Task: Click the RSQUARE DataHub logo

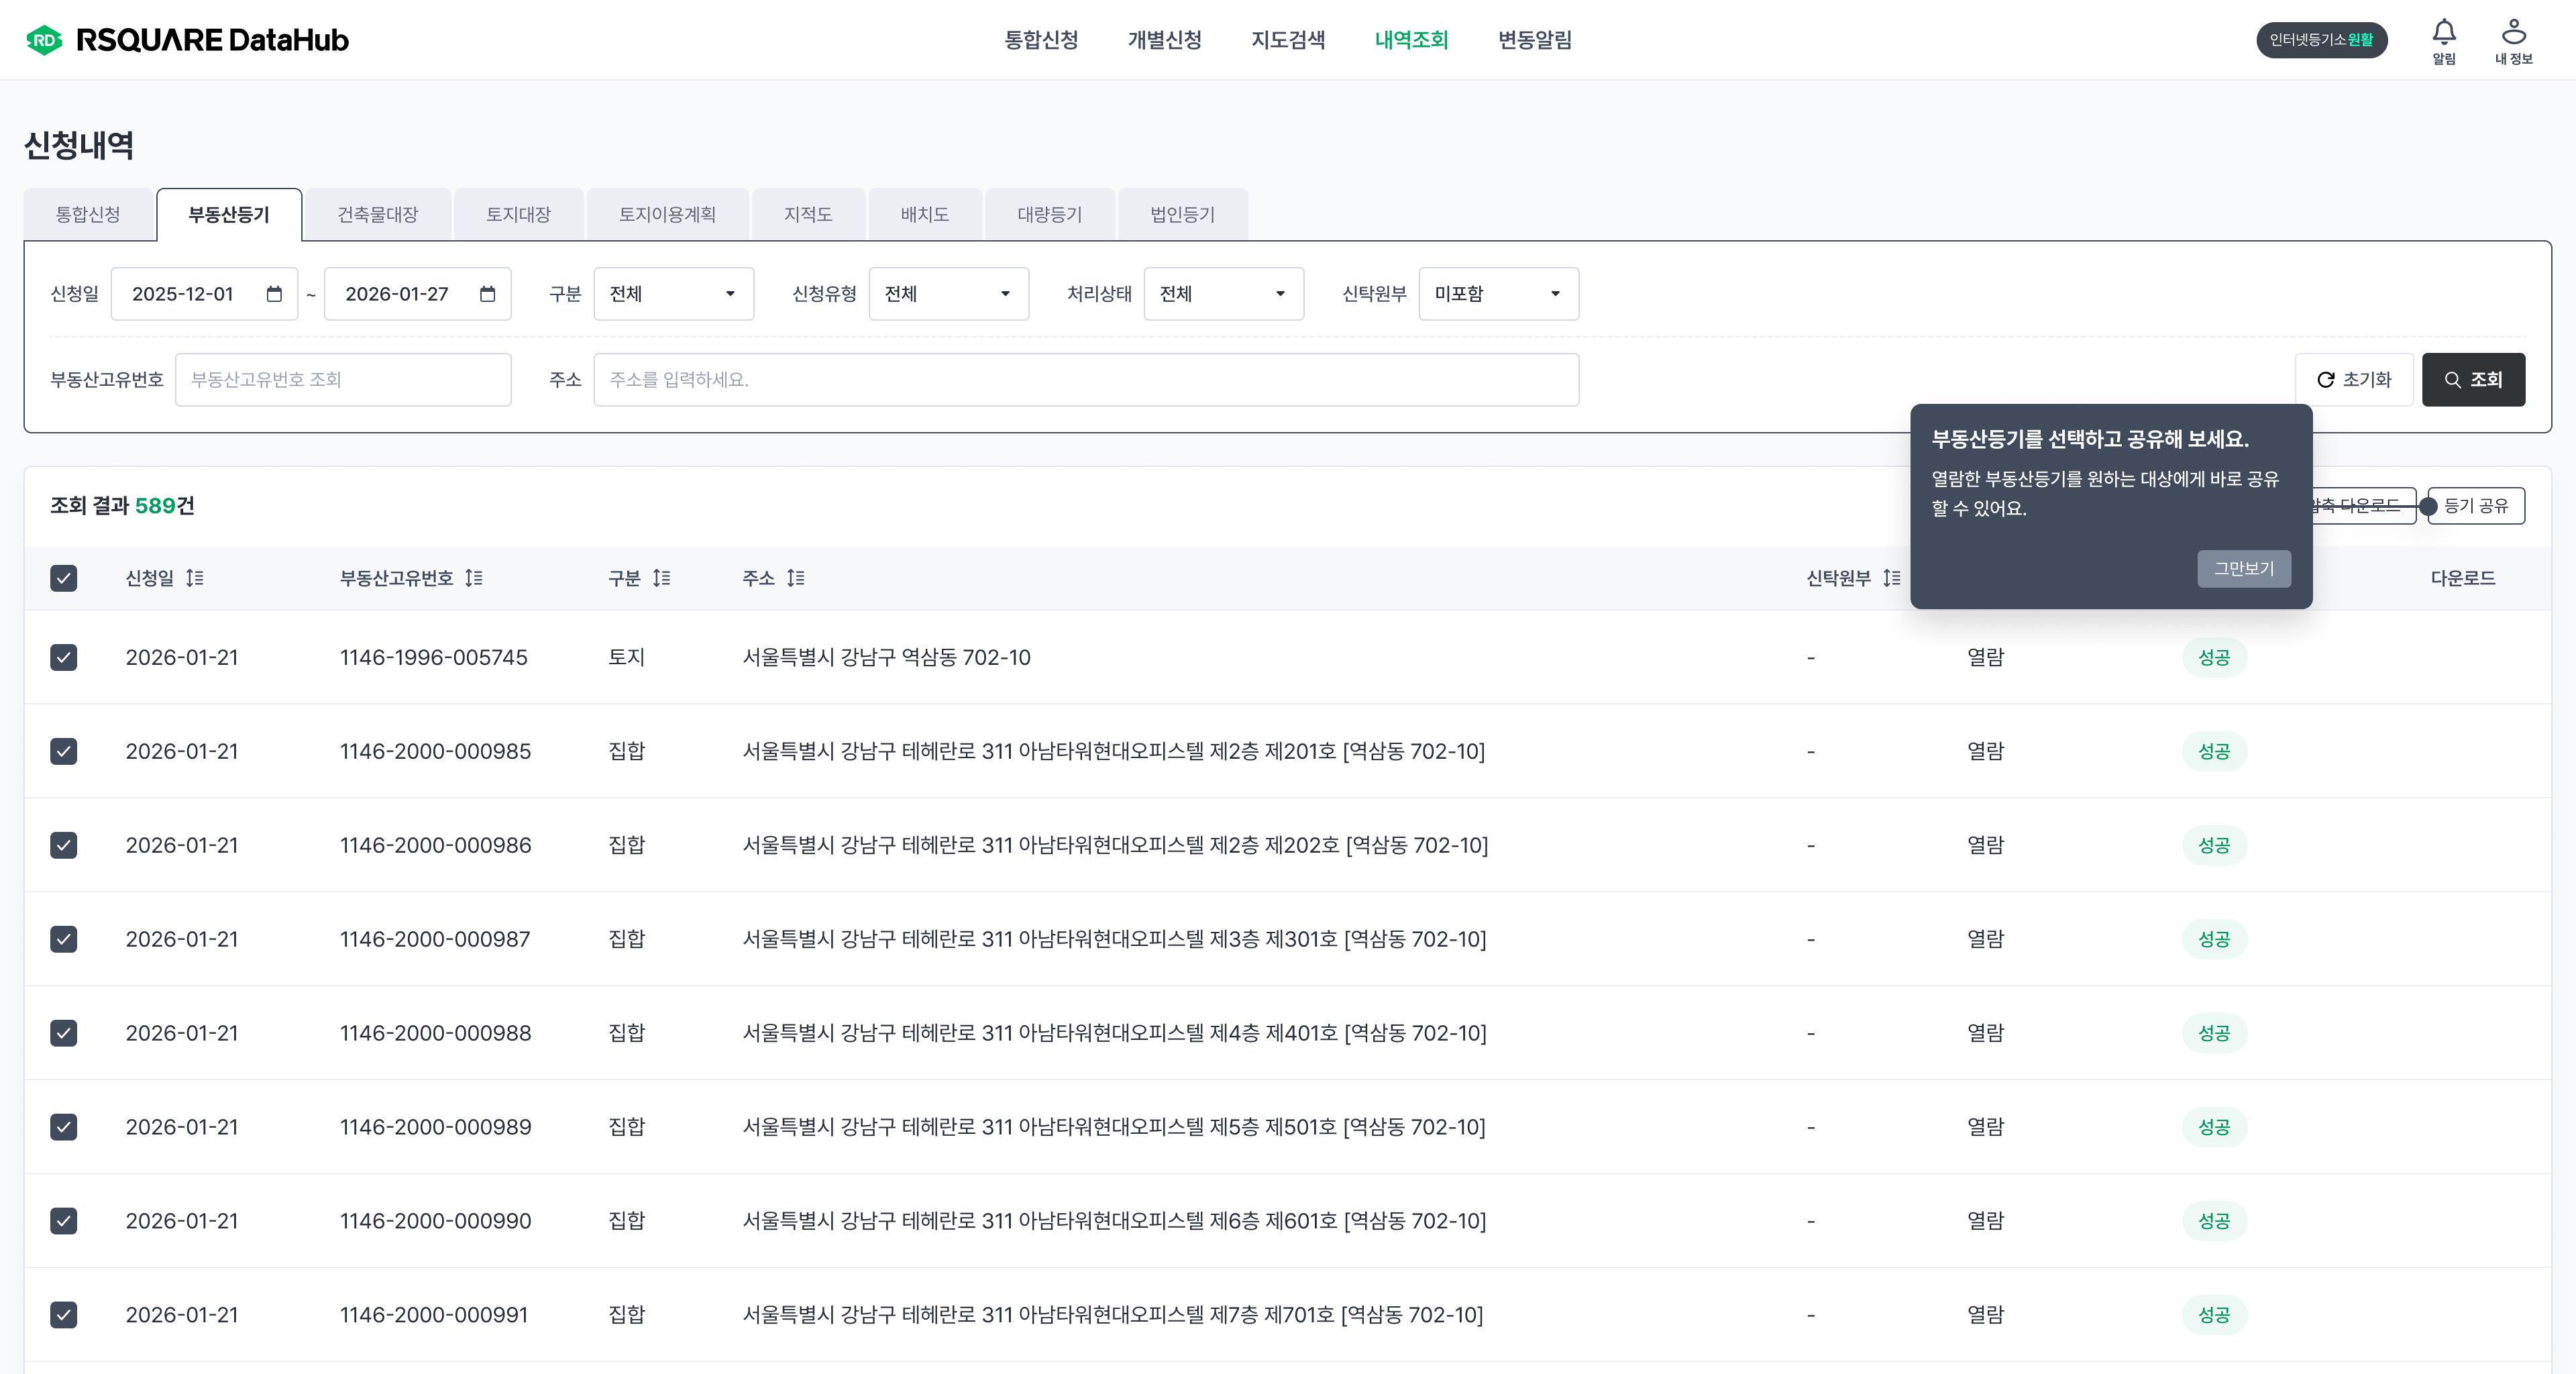Action: [187, 40]
